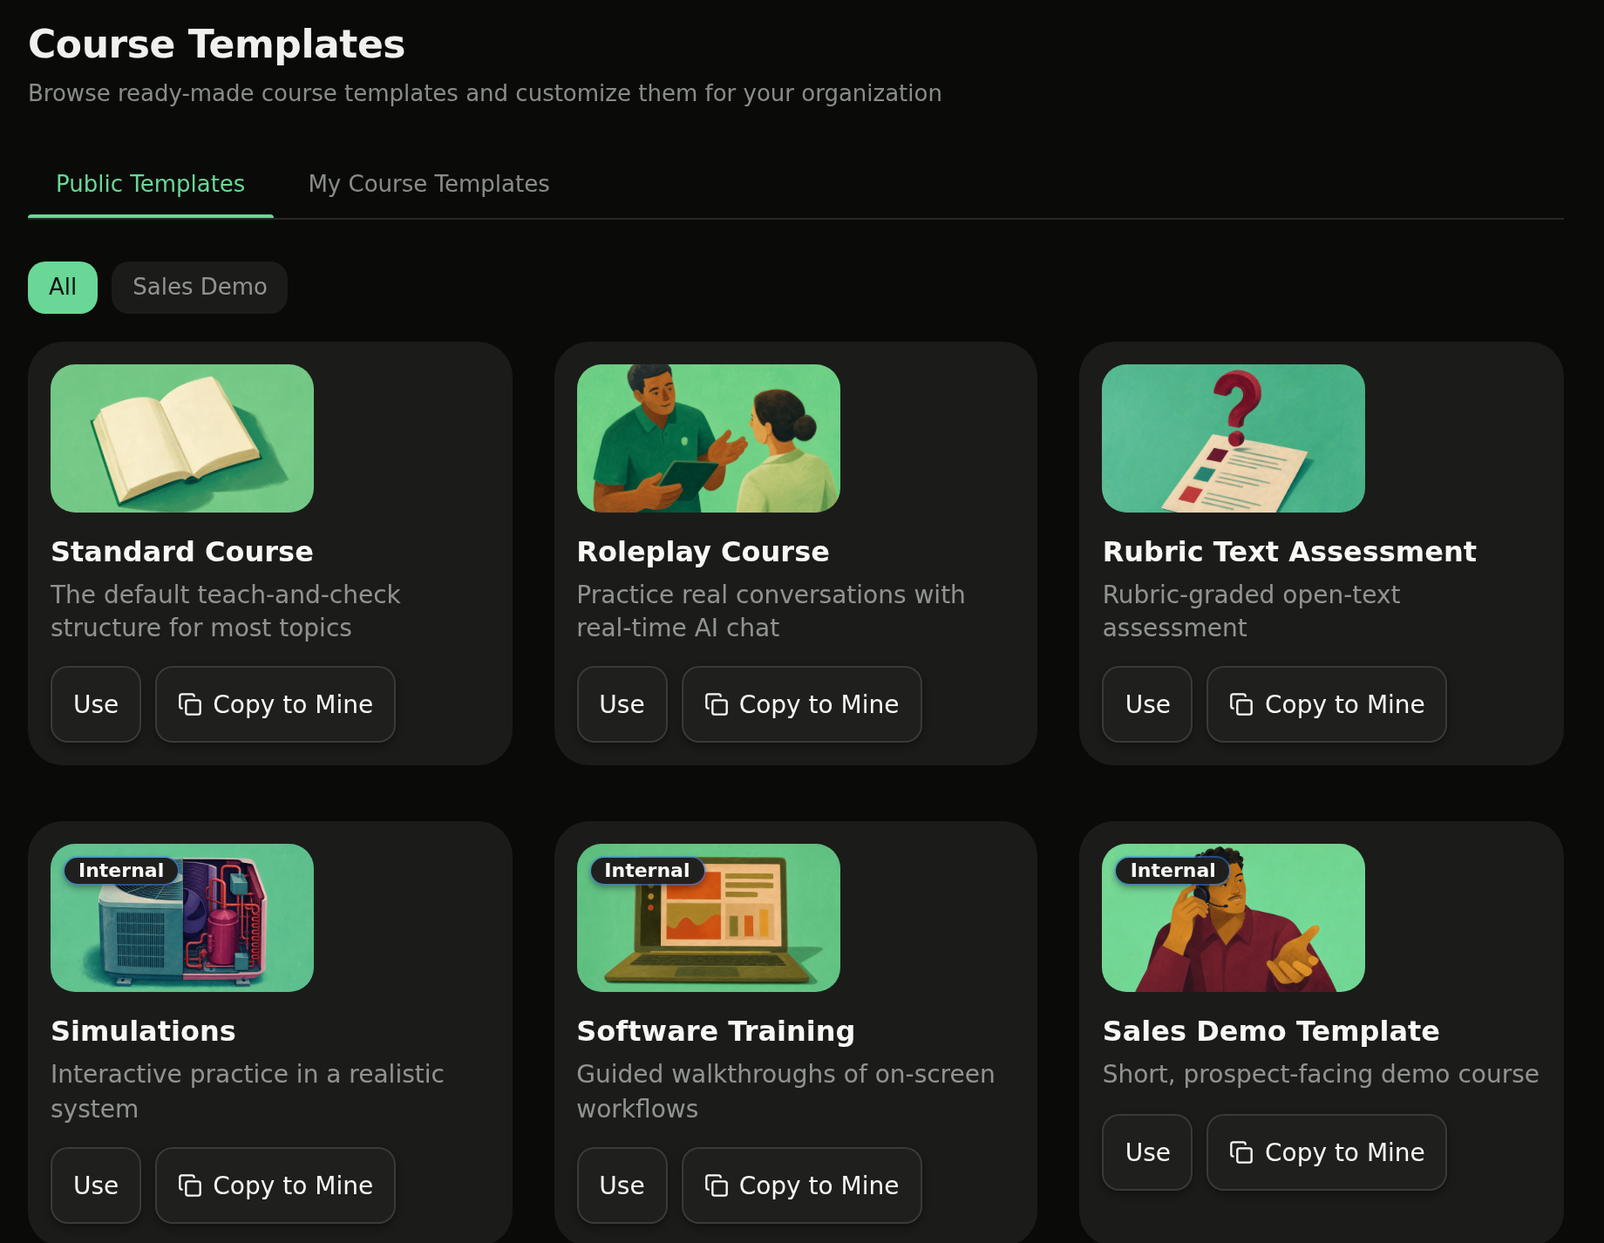Click the Internal badge on Sales Demo Template

tap(1172, 871)
